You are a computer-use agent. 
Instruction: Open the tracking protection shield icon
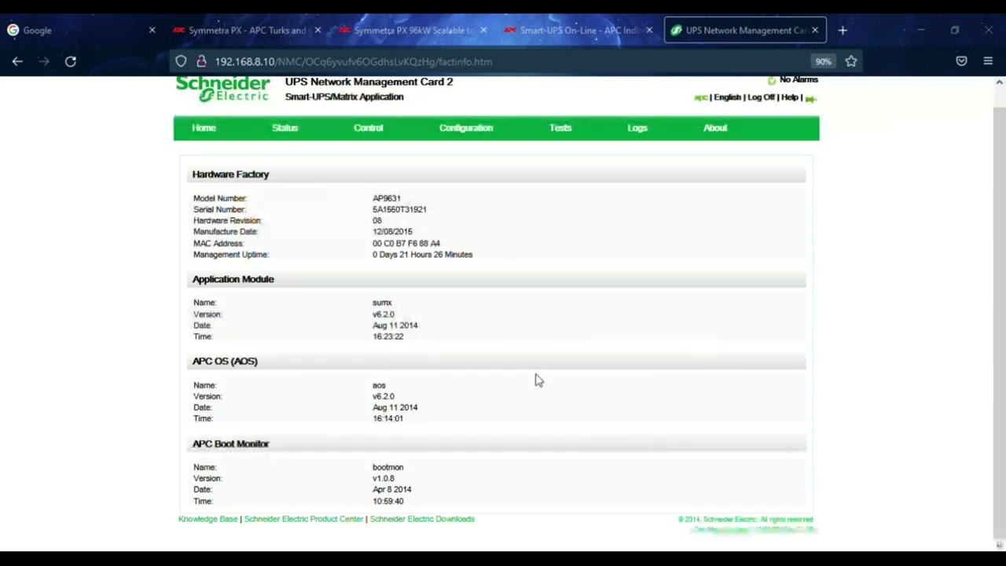(x=181, y=61)
